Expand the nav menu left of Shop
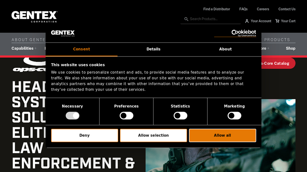The image size is (307, 172). coord(264,49)
